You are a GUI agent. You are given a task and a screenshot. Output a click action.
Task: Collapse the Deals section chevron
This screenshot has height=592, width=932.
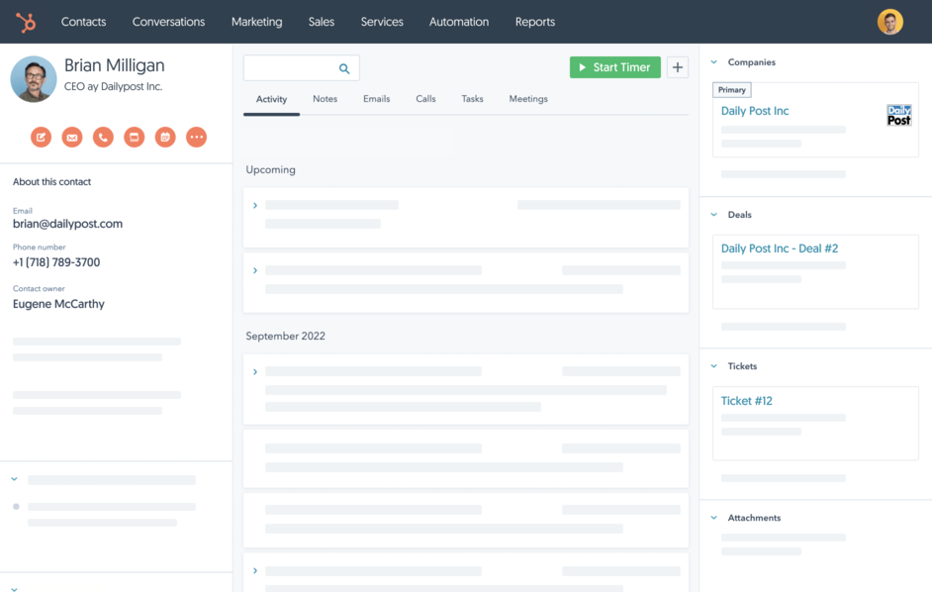[714, 214]
